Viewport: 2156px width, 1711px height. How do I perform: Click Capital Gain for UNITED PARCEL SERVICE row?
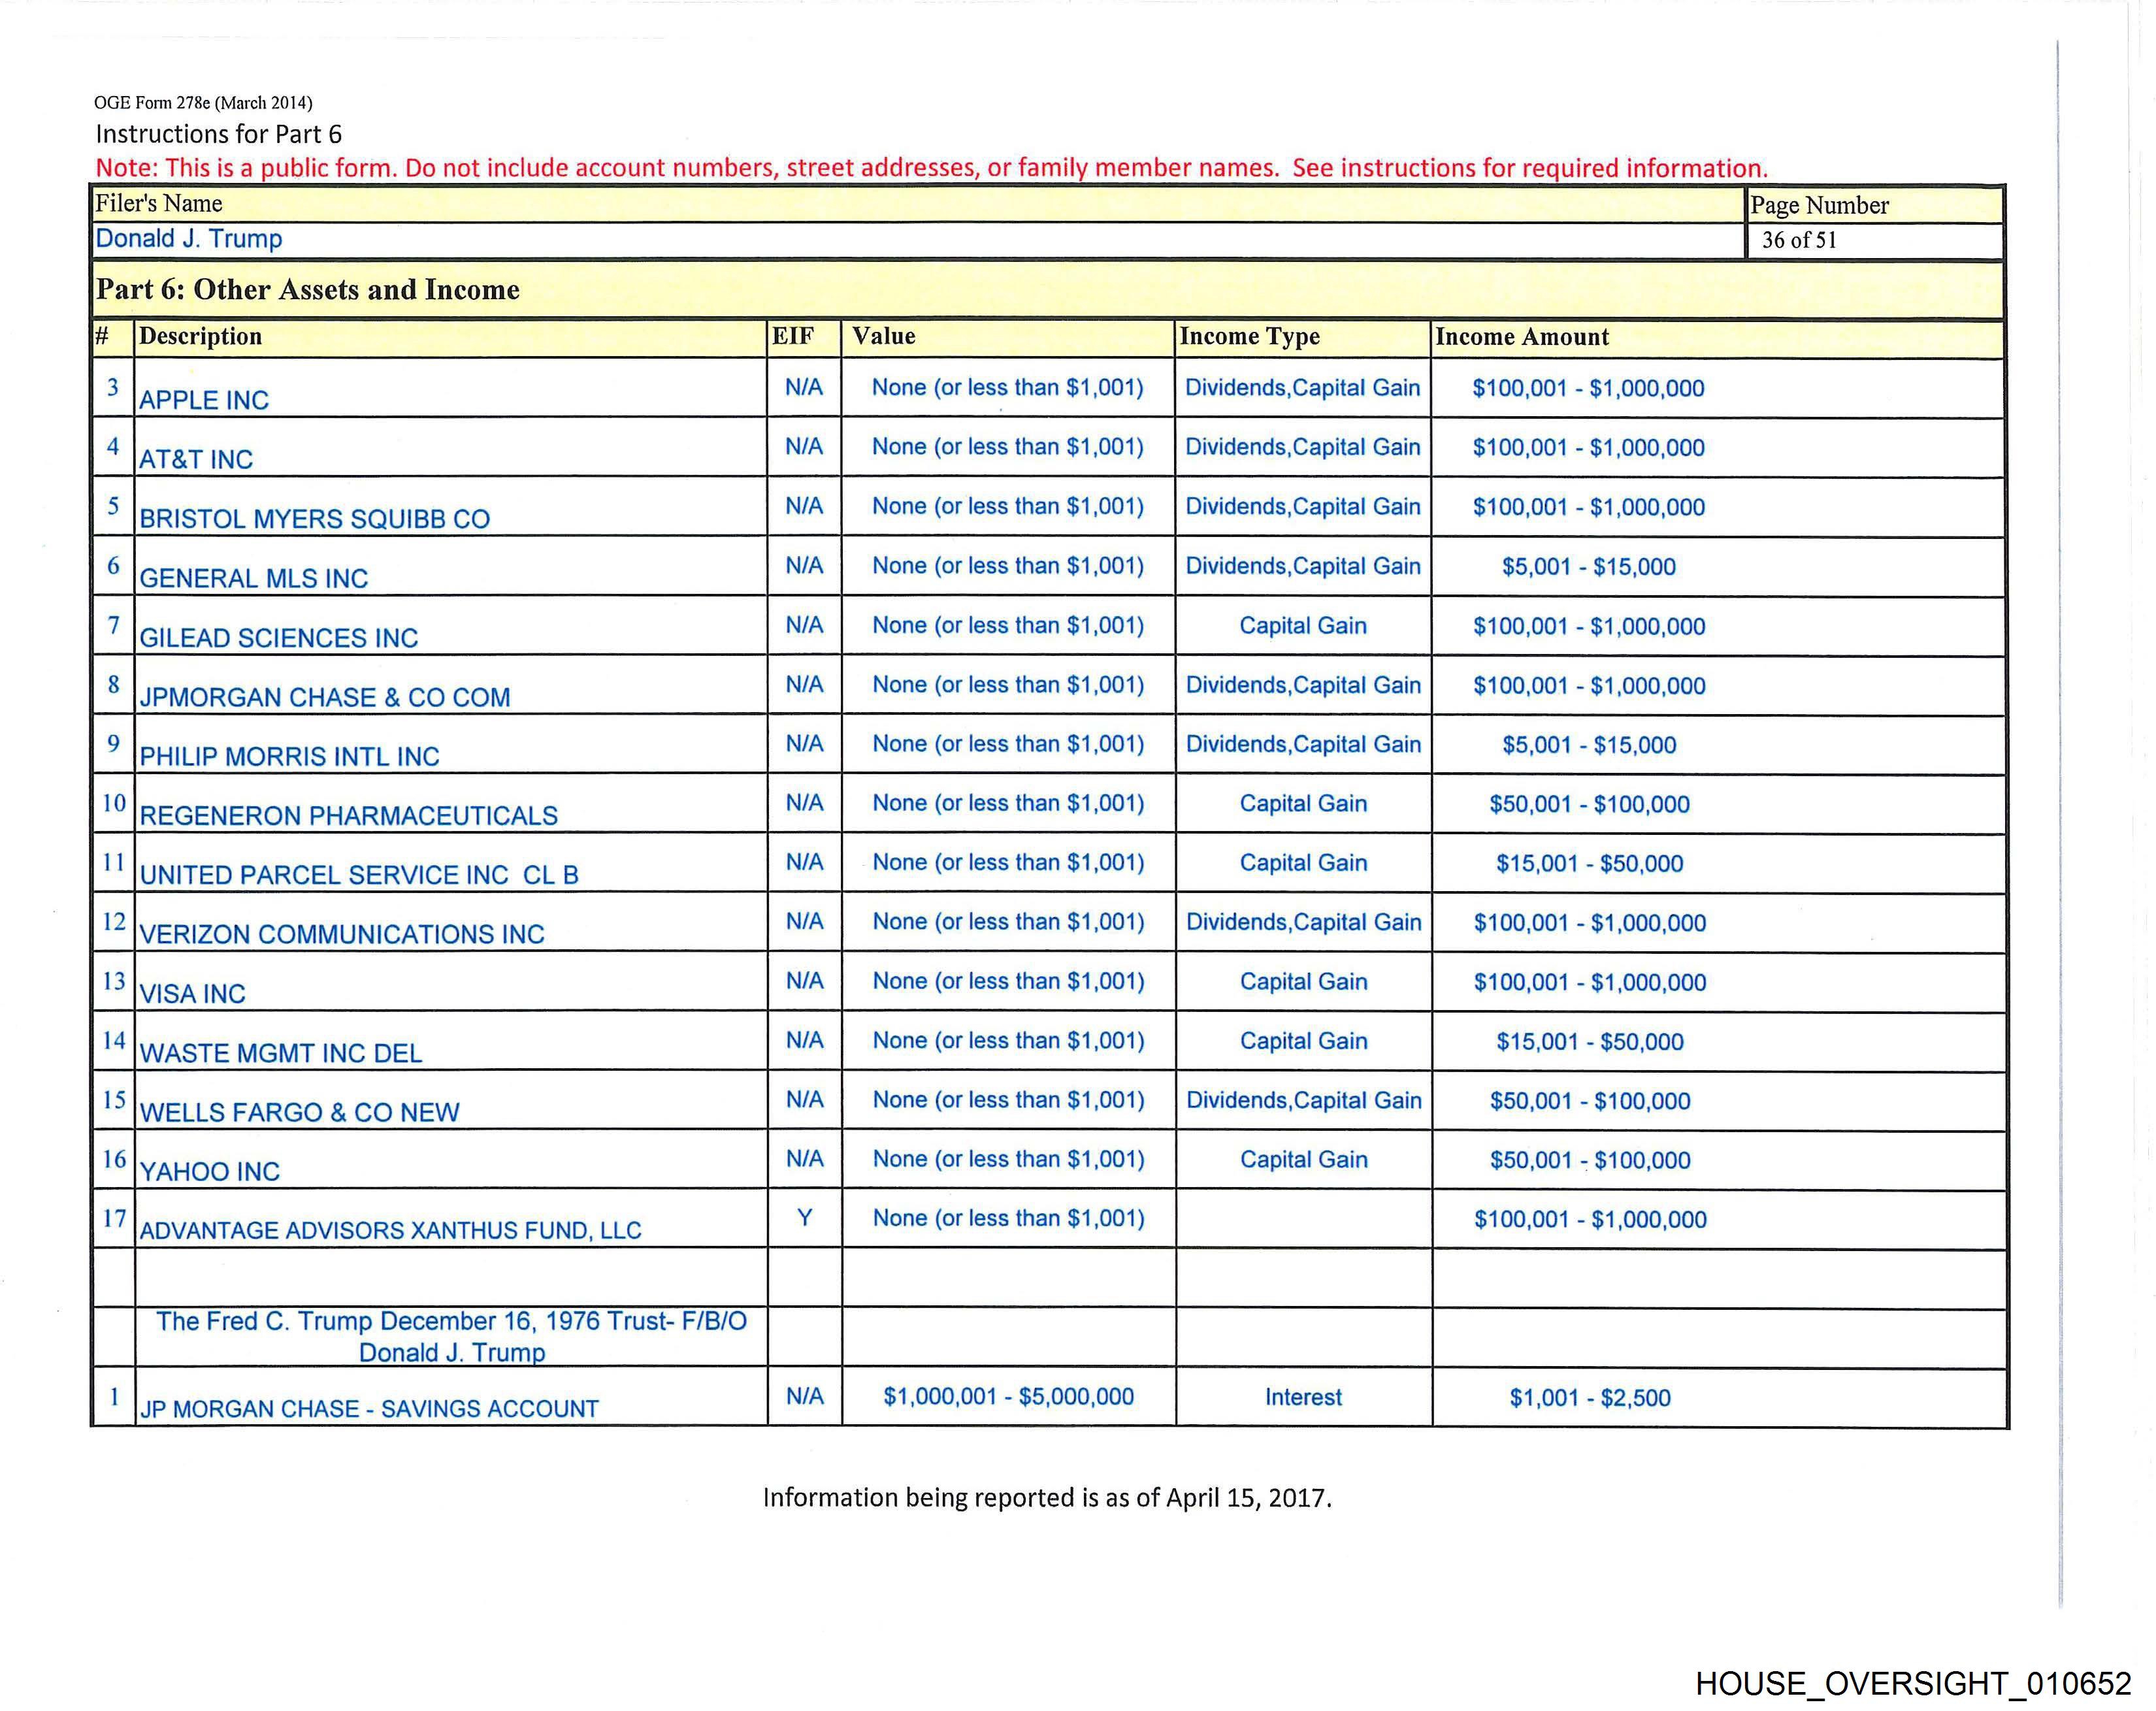(1302, 863)
